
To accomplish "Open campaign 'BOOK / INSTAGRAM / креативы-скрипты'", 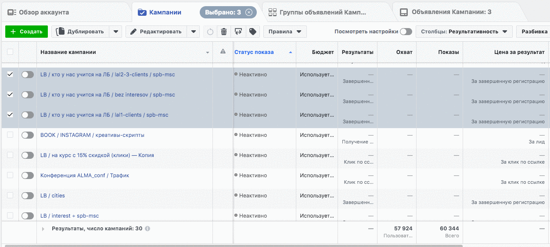I will pyautogui.click(x=92, y=135).
